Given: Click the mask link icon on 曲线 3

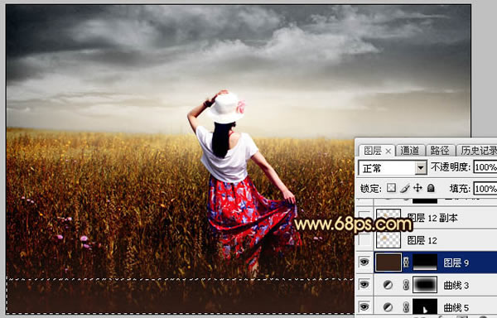Looking at the screenshot, I should [406, 285].
